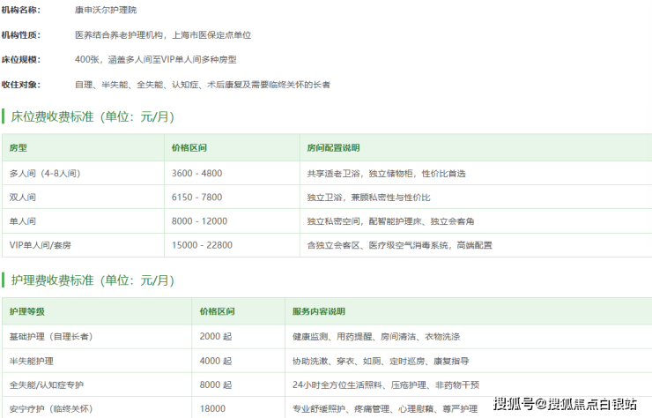This screenshot has width=652, height=418.
Task: Click '独立私密空间，配智能护理床、独立会客角' cell
Action: click(476, 221)
